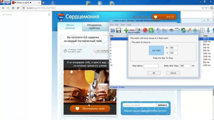
Task: Open the Help menu in Automatic Mouse
Action: [129, 25]
